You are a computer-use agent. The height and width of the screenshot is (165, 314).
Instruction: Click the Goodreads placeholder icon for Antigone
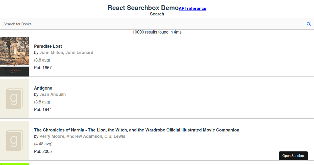(14, 98)
